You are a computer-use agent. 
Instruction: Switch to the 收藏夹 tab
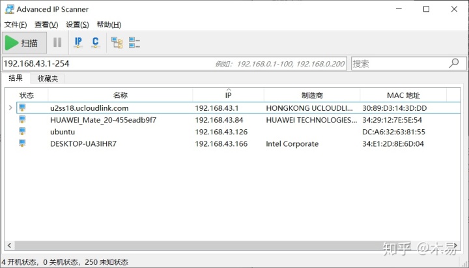tap(48, 78)
